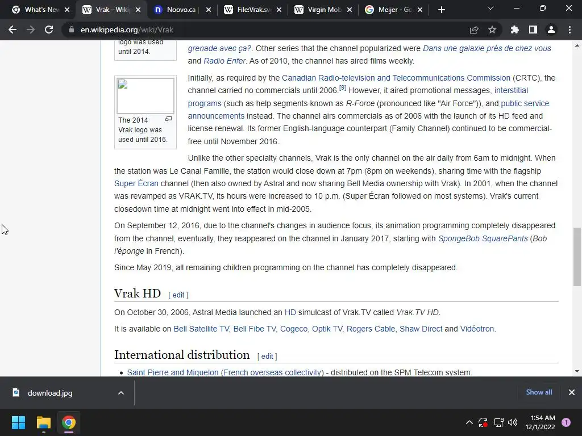The width and height of the screenshot is (582, 436).
Task: Close the Noovo.ca tab
Action: pos(209,10)
